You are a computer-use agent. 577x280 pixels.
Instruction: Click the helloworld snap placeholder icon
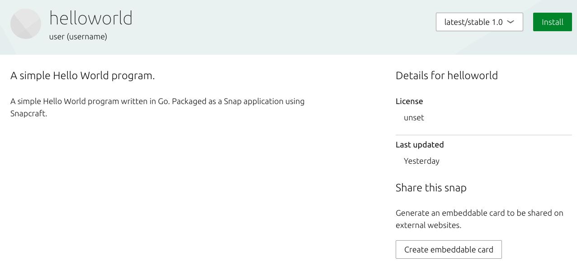click(26, 24)
